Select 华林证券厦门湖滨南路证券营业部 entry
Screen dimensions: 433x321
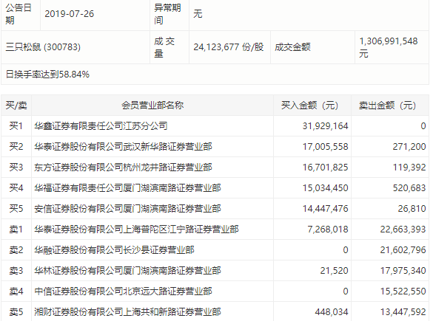pos(127,271)
